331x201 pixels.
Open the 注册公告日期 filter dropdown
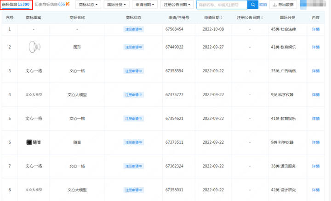177,5
